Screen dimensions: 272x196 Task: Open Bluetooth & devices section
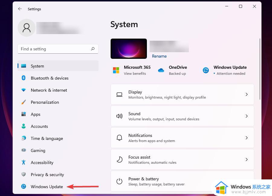coord(58,78)
